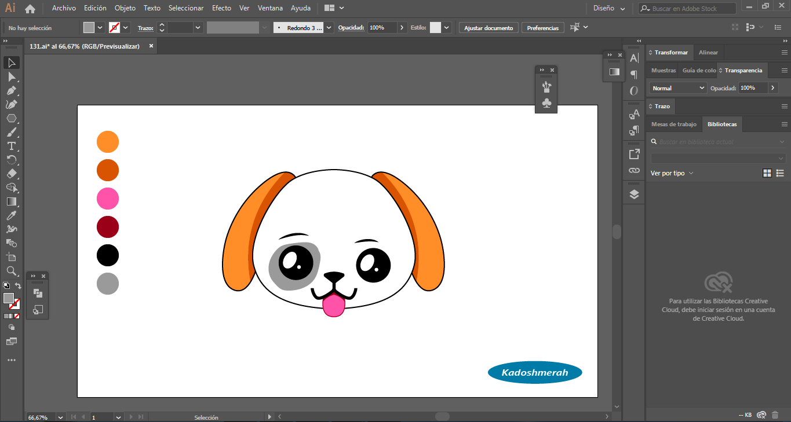Open the zoom level 66,67% dropdown
Image resolution: width=791 pixels, height=422 pixels.
click(60, 417)
